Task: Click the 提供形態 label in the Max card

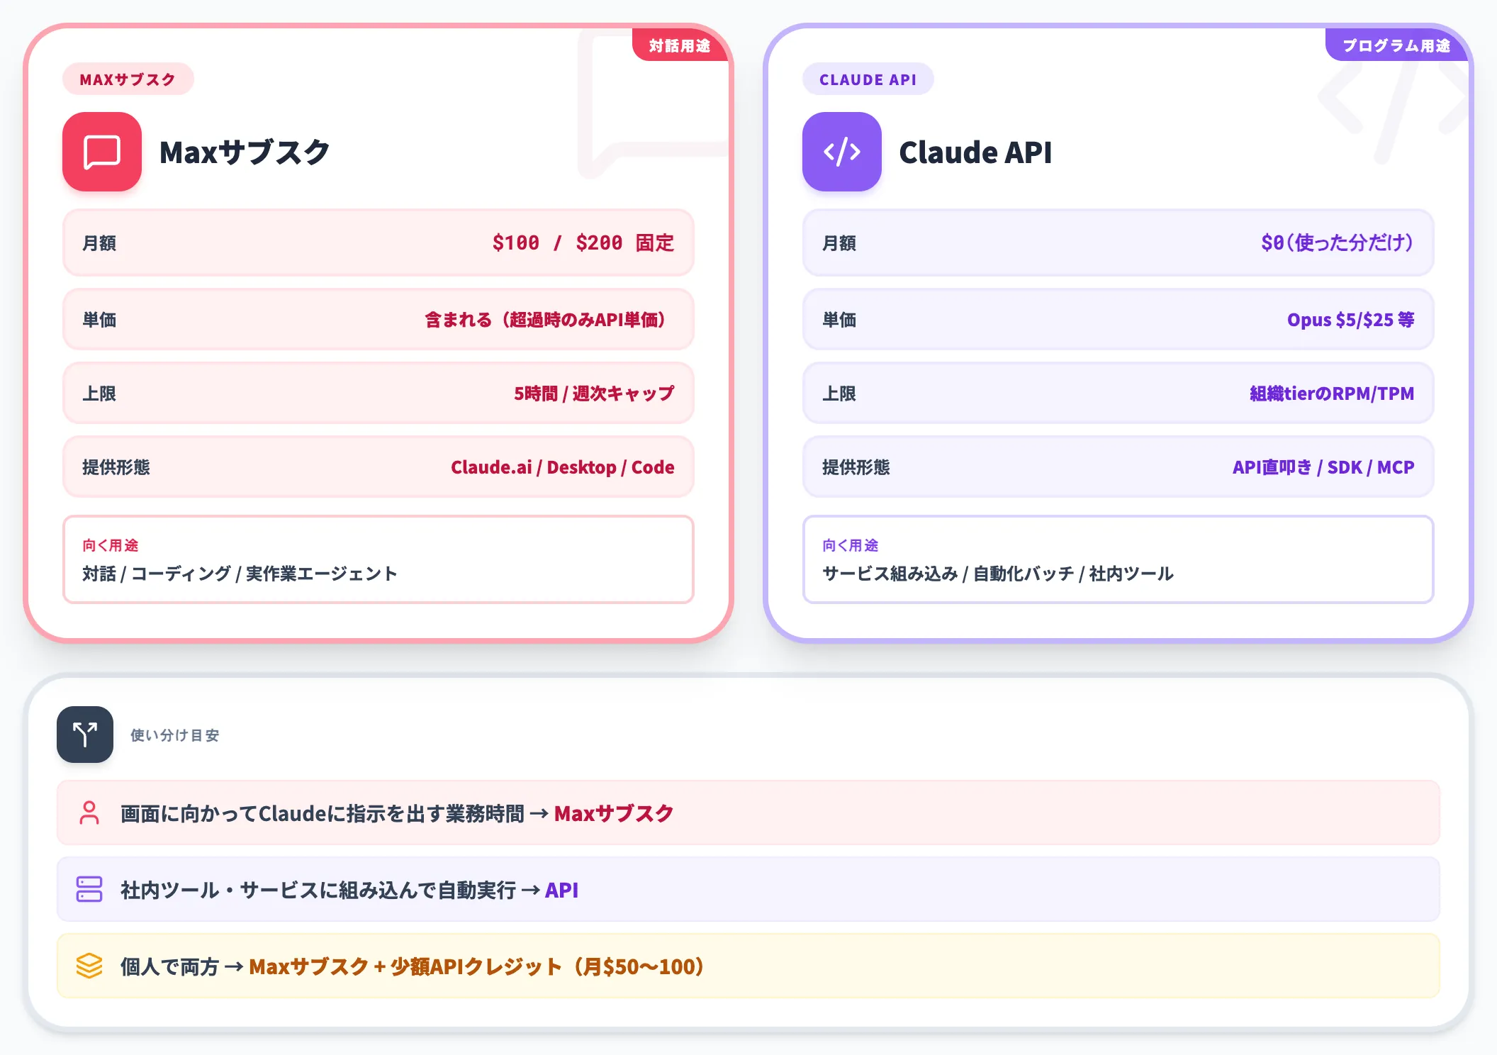Action: pos(116,467)
